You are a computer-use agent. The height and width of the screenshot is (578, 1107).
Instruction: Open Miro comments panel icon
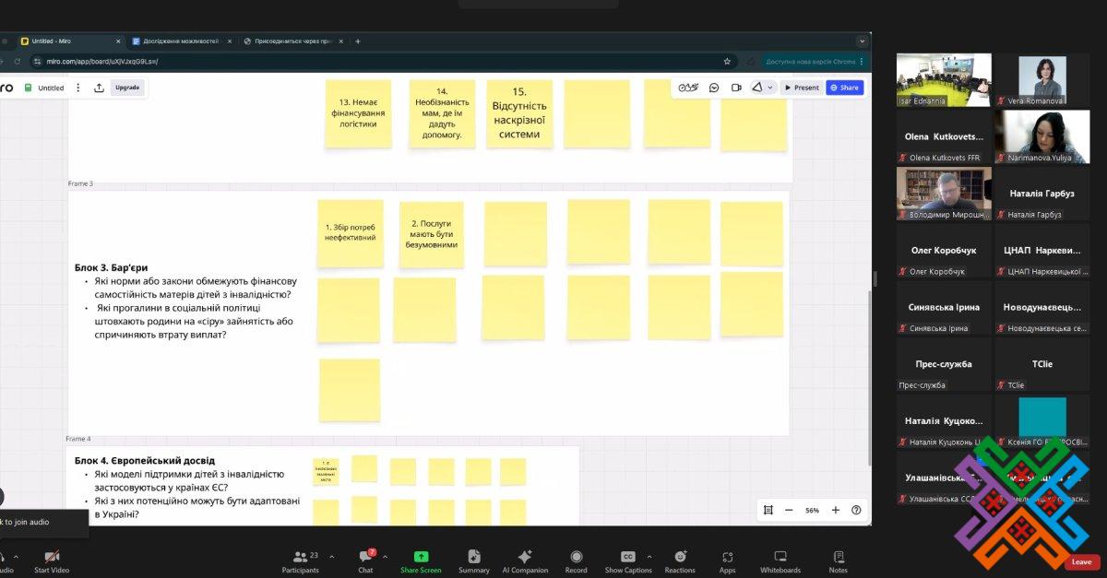coord(714,88)
